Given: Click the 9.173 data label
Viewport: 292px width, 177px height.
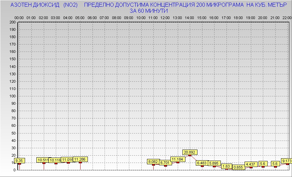Looking at the screenshot, I should (286, 161).
